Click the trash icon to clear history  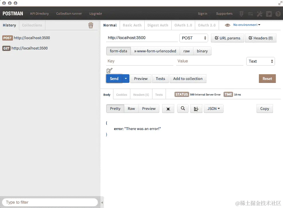(x=91, y=25)
